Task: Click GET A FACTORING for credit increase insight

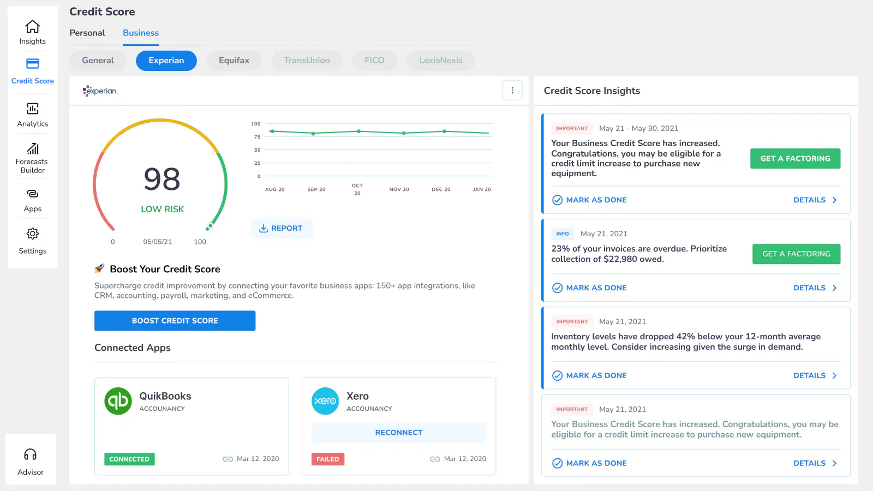Action: 796,159
